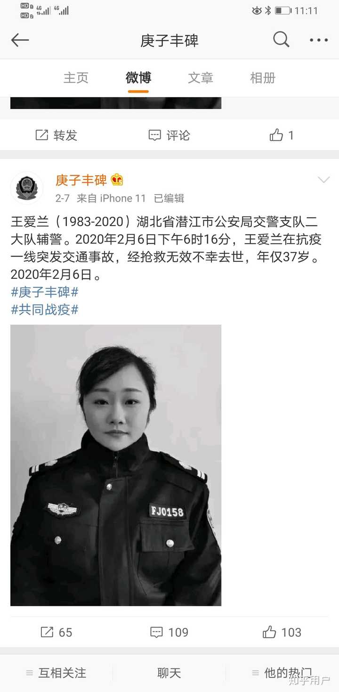Open the three-dot more menu
The image size is (339, 692).
(x=319, y=41)
